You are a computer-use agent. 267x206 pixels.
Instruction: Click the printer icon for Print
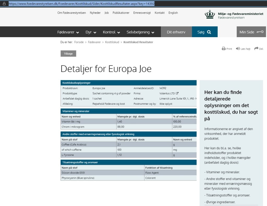pyautogui.click(x=223, y=49)
